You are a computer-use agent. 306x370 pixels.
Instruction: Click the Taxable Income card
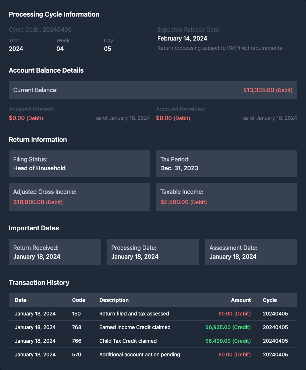pyautogui.click(x=226, y=197)
